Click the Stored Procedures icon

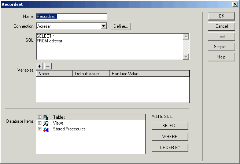[x=46, y=129]
